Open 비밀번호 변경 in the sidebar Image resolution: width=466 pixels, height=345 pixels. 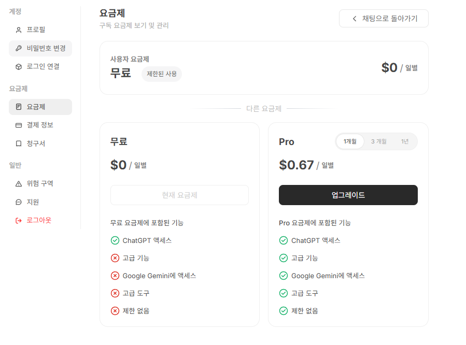tap(40, 48)
